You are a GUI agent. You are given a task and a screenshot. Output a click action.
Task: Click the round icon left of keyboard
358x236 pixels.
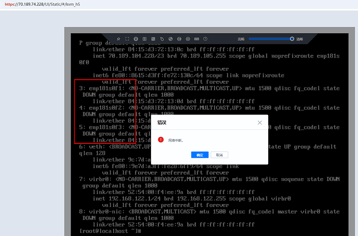click(x=187, y=39)
